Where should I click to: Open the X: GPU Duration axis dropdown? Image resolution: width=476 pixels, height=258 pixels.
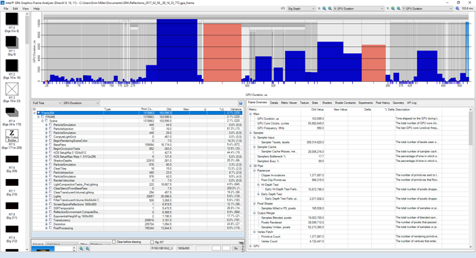pos(358,8)
